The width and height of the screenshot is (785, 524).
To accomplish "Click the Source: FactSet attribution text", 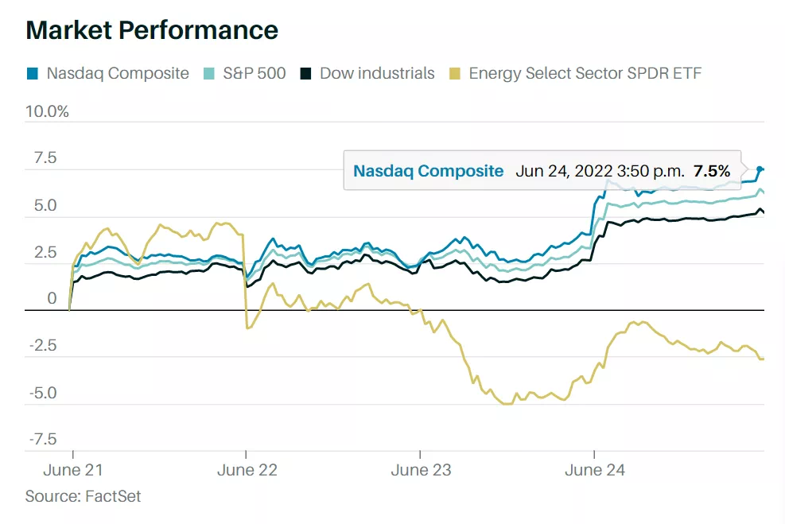I will pyautogui.click(x=83, y=496).
